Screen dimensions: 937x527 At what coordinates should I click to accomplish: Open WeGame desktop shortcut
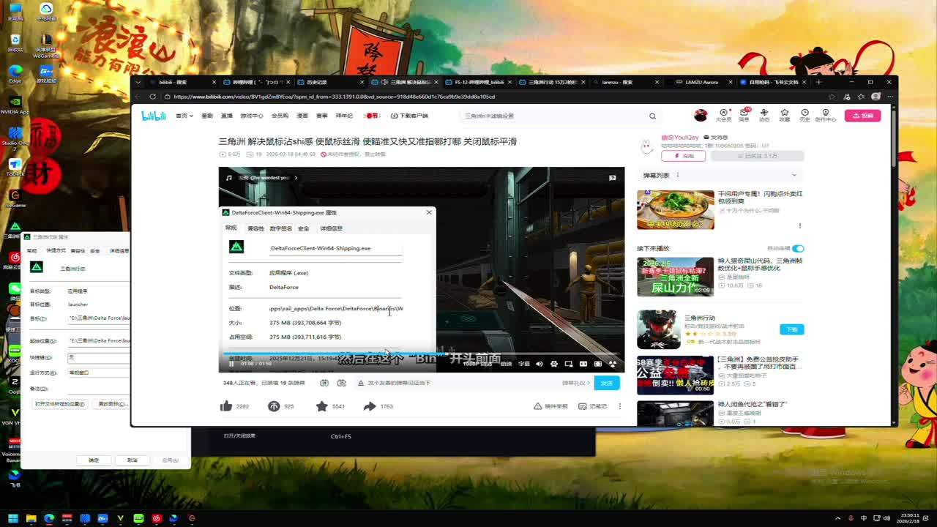pyautogui.click(x=15, y=198)
